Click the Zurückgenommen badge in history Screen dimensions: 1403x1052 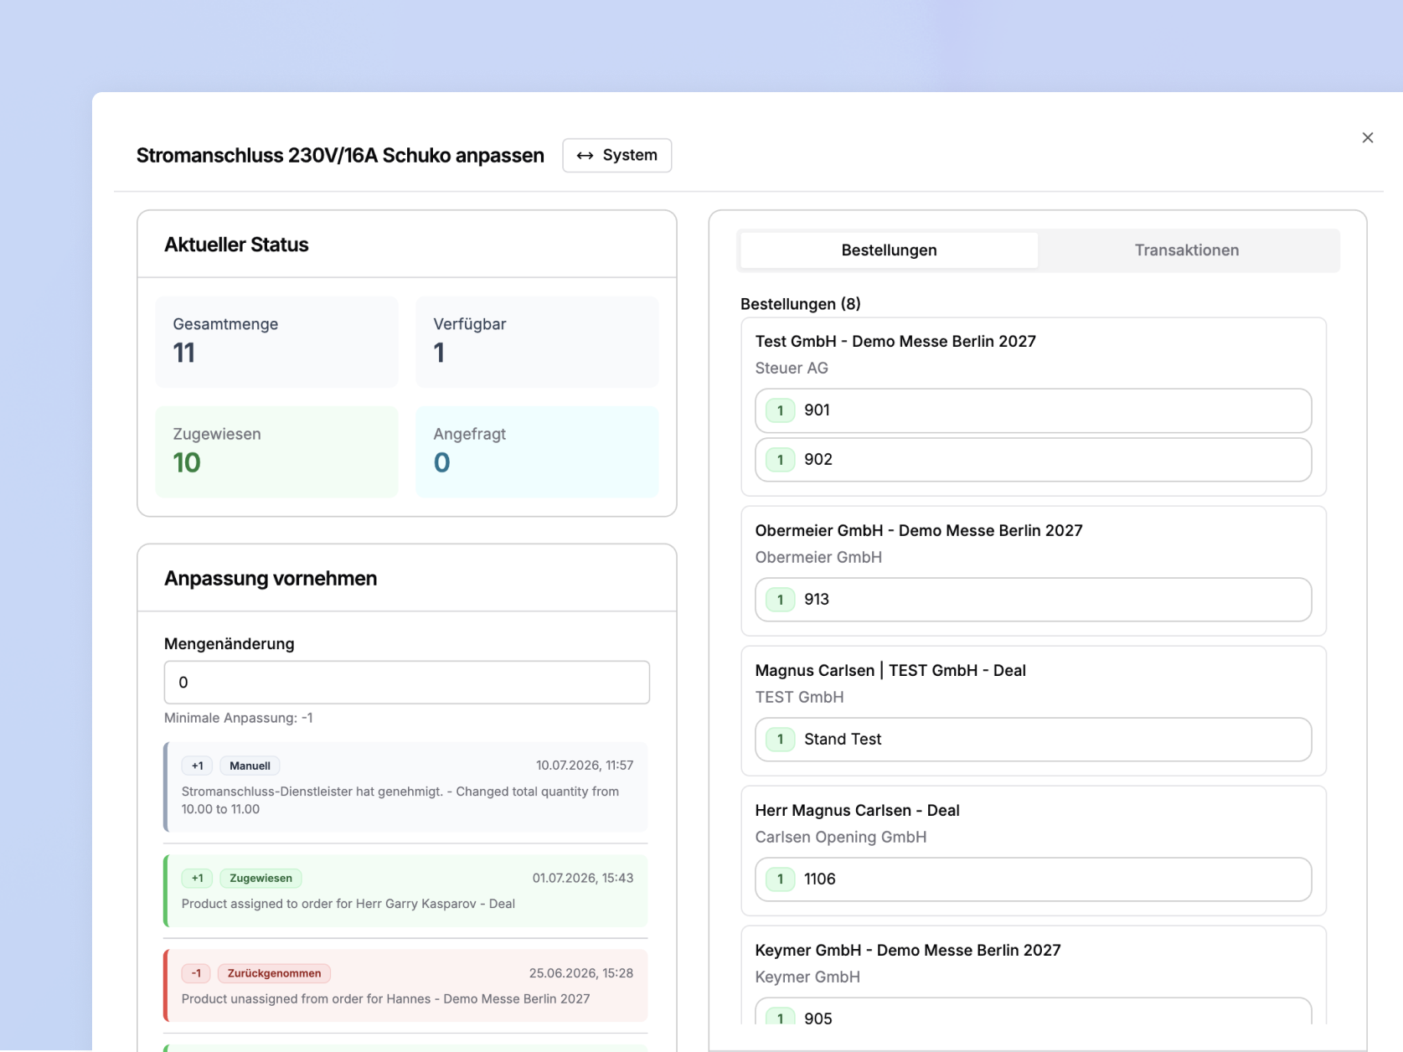pyautogui.click(x=274, y=973)
